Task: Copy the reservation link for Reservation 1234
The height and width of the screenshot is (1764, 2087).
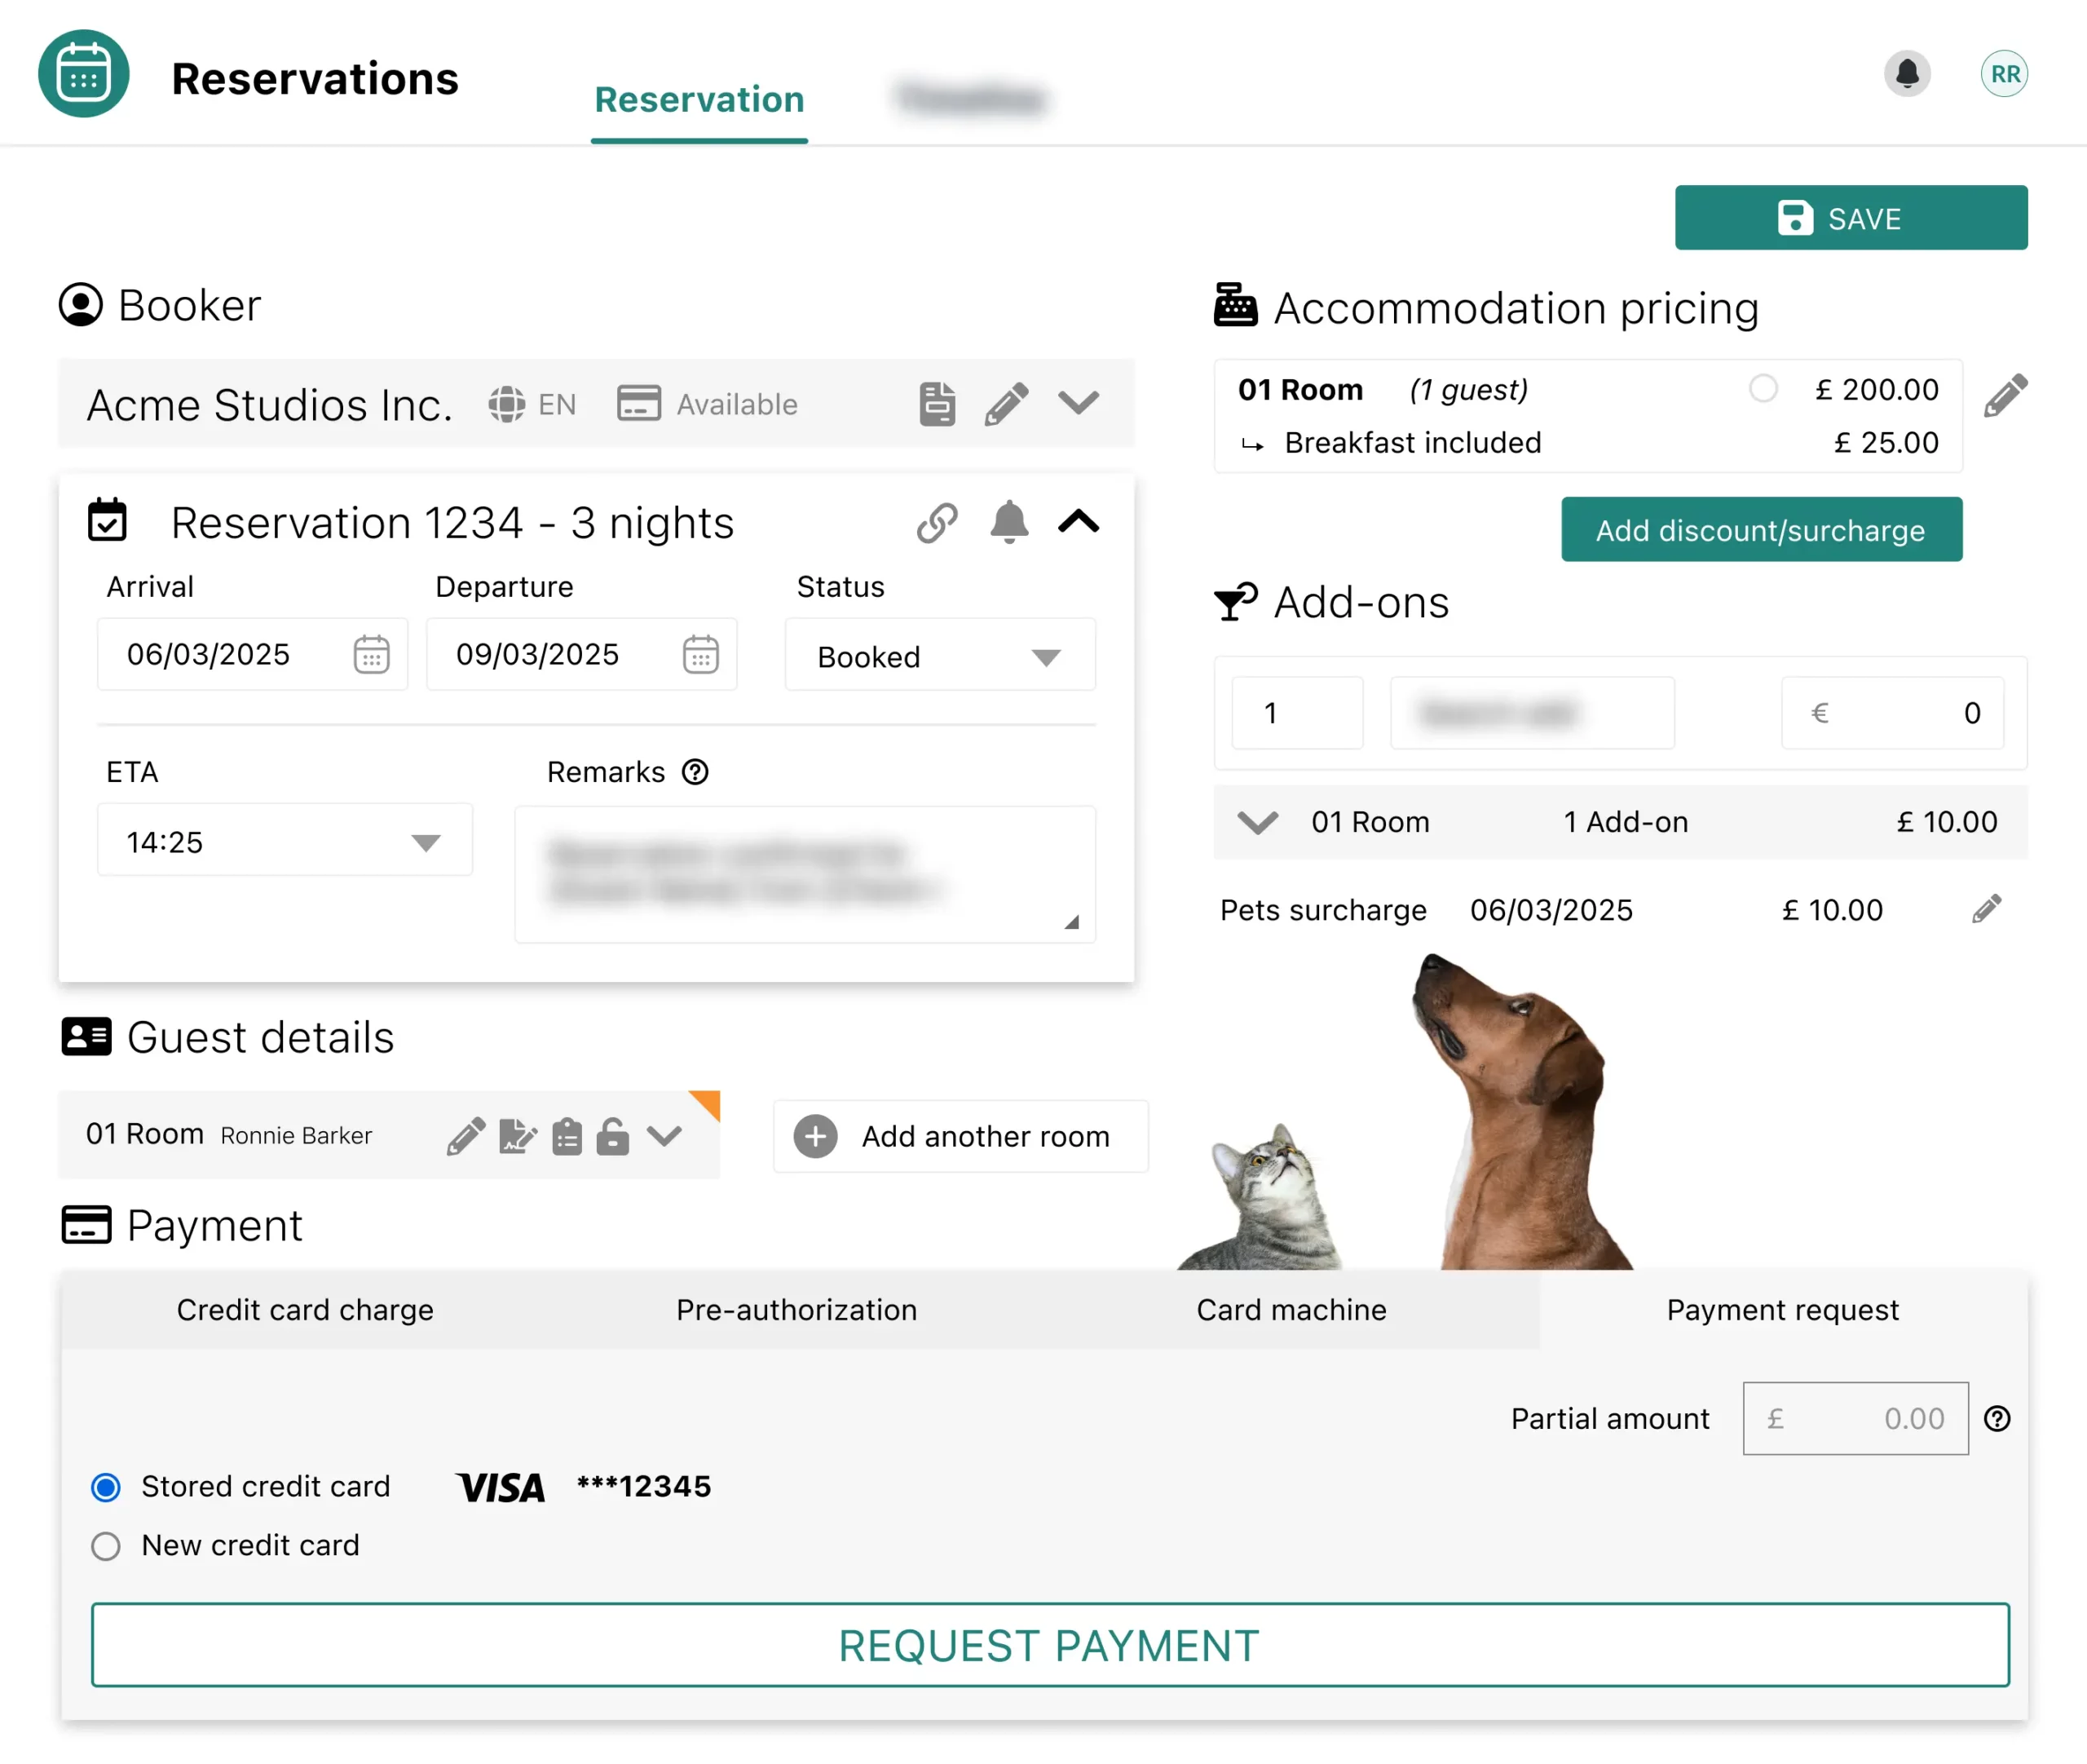Action: [x=937, y=522]
